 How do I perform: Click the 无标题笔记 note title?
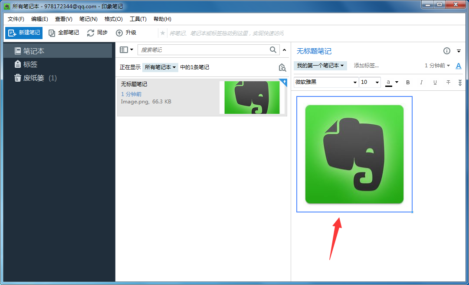click(x=314, y=51)
